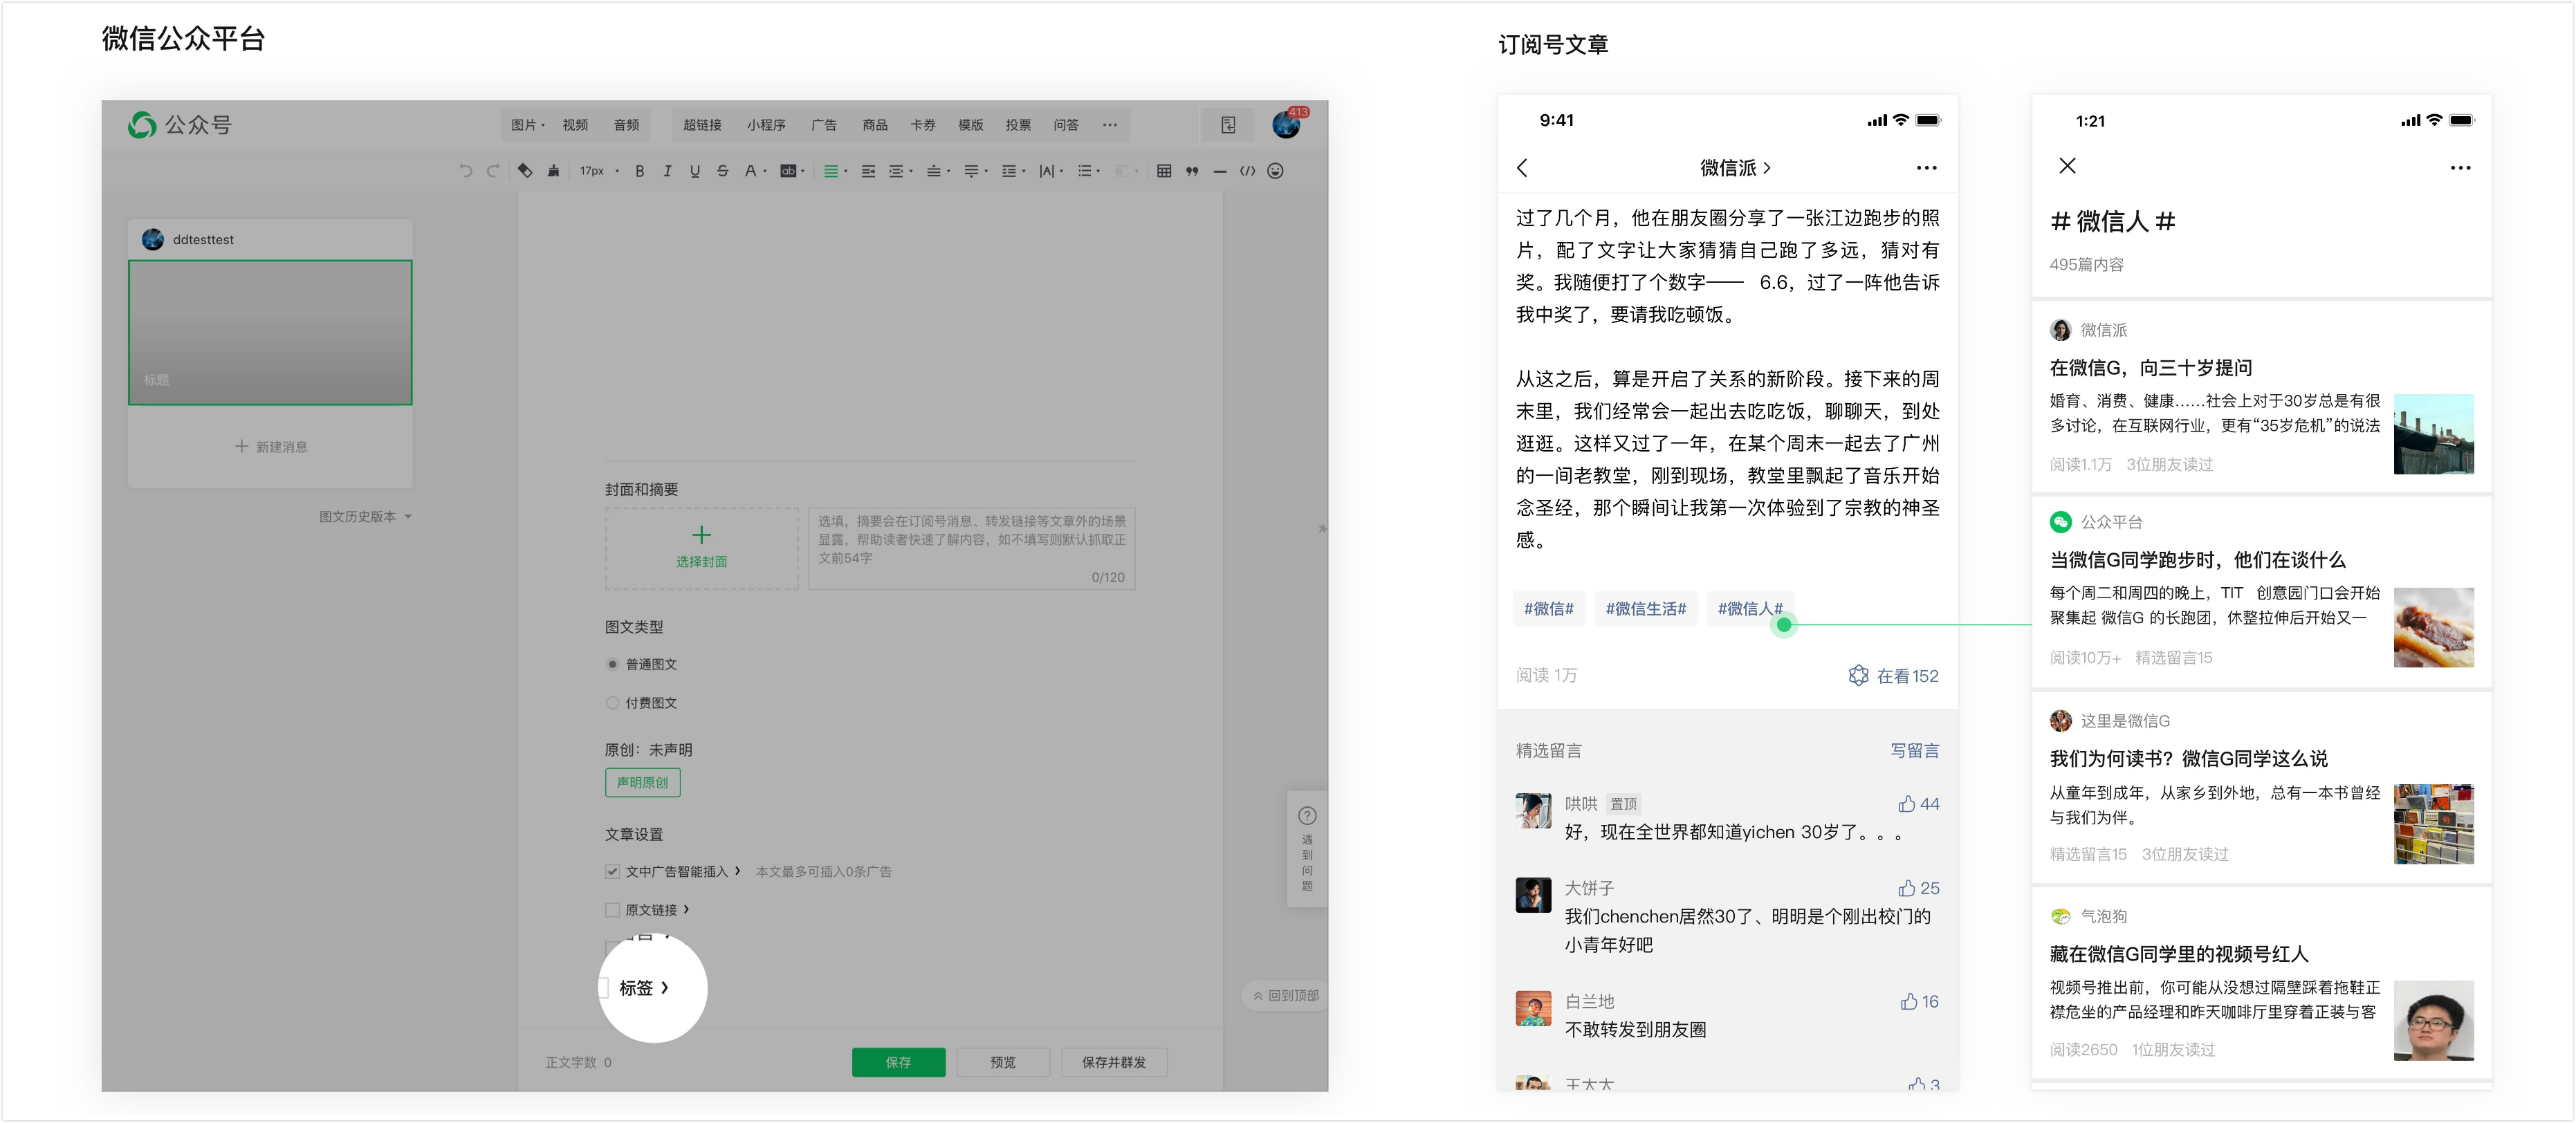Click the 遇到问题 help icon

coord(1307,815)
